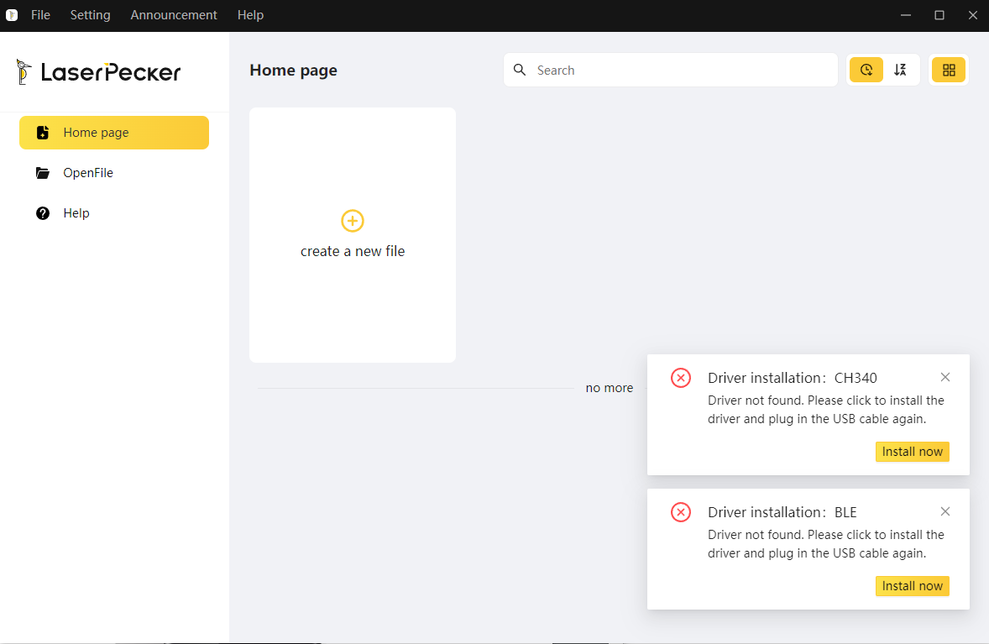Click the sort by recent time icon
Screen dimensions: 989x644
tap(866, 70)
